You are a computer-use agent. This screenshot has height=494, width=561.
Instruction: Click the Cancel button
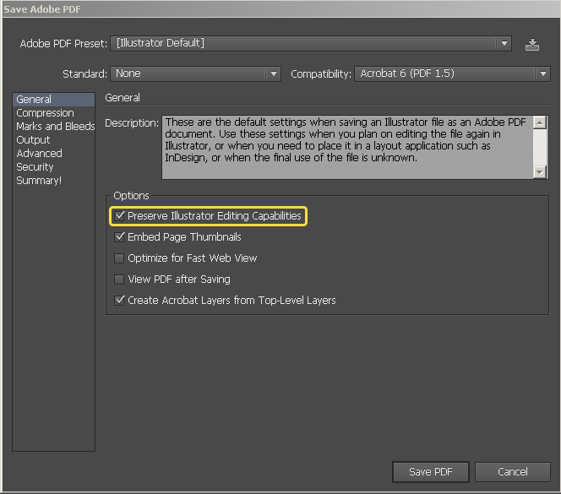pos(512,472)
